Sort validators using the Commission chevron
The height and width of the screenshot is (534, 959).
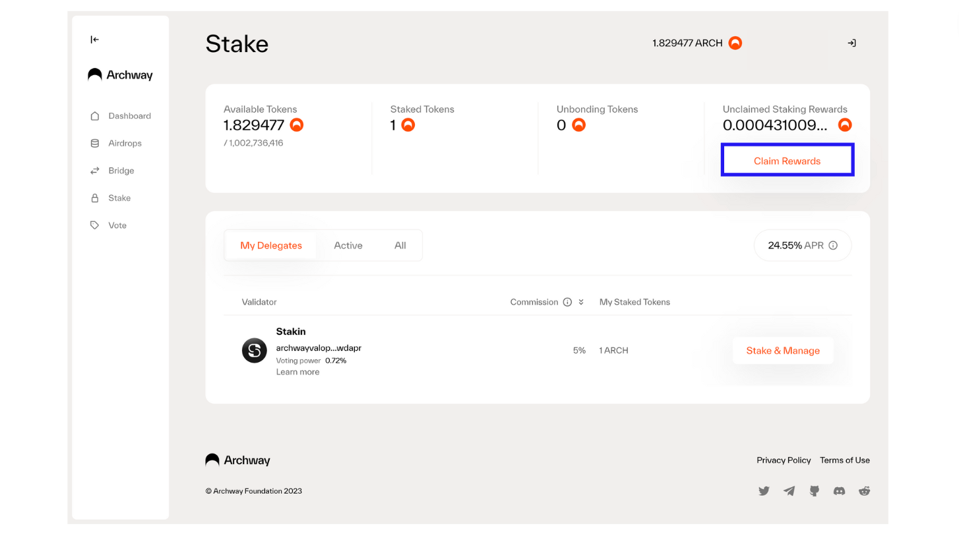click(581, 302)
